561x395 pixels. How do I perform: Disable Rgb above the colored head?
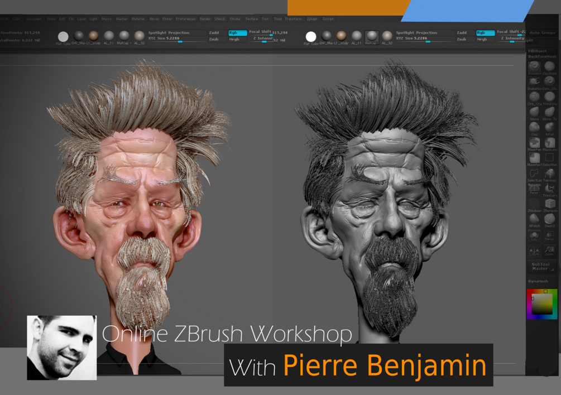point(238,32)
